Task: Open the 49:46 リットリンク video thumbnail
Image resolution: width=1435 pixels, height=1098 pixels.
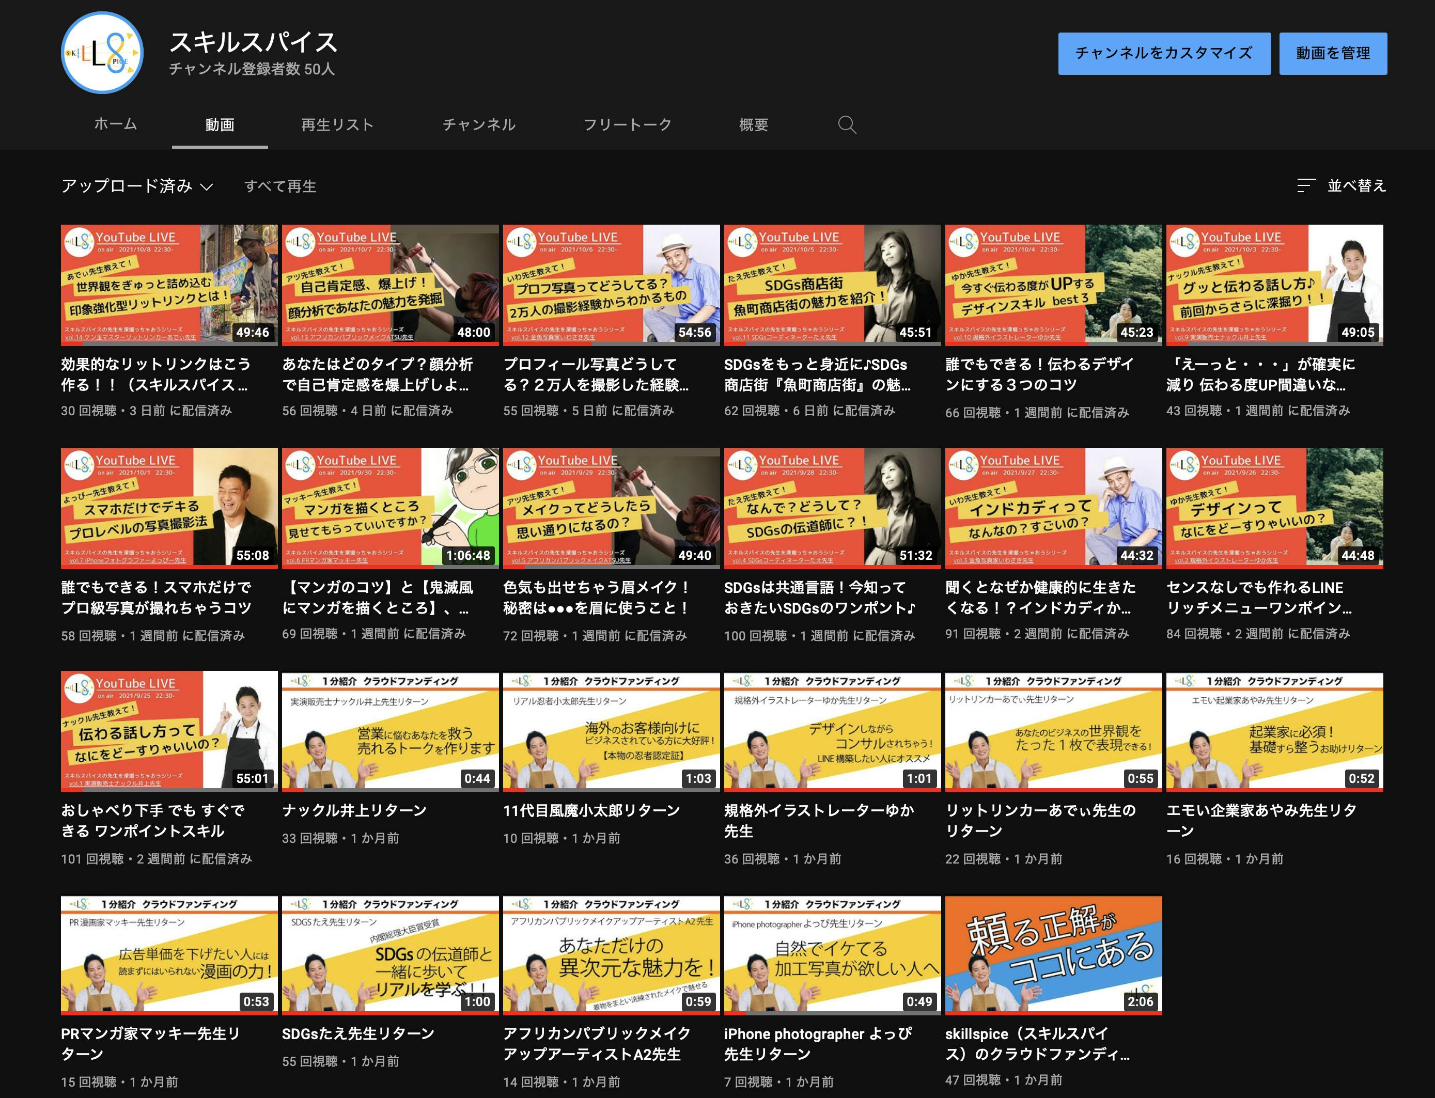Action: point(169,284)
